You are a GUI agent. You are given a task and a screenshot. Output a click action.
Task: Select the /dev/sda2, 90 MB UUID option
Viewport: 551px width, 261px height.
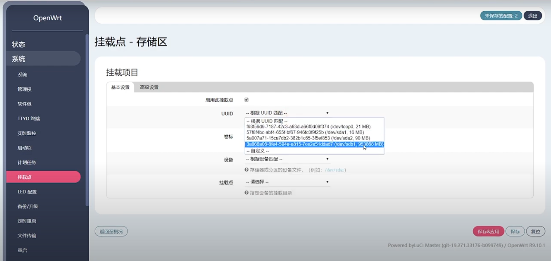pos(314,138)
